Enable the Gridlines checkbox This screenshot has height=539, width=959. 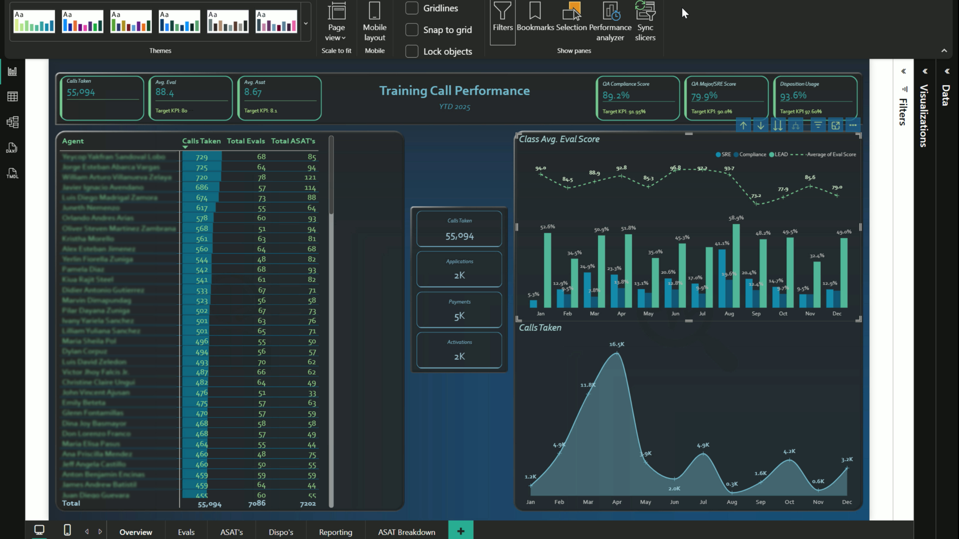click(x=412, y=8)
